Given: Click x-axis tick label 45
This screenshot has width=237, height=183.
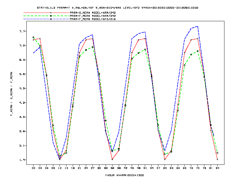Looking at the screenshot, I should point(132,168).
